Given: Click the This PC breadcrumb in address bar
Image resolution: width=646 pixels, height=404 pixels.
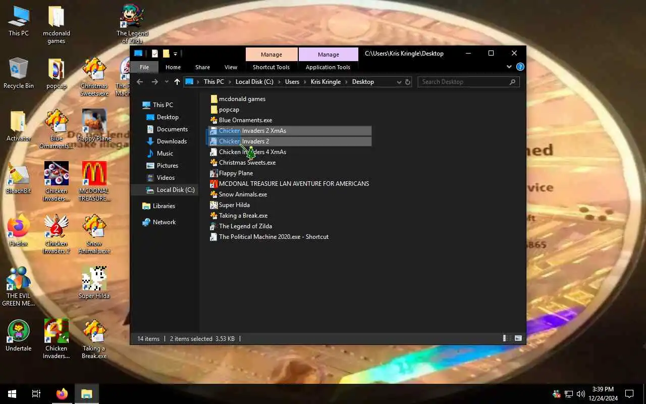Looking at the screenshot, I should [x=214, y=82].
